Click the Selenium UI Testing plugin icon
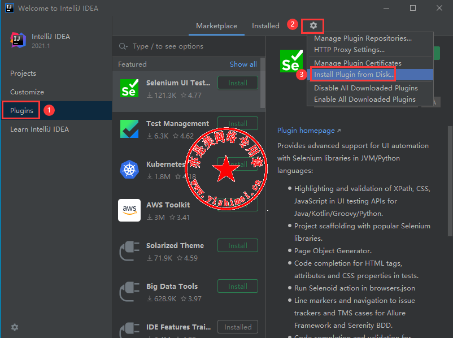Viewport: 453px width, 338px height. [x=129, y=88]
